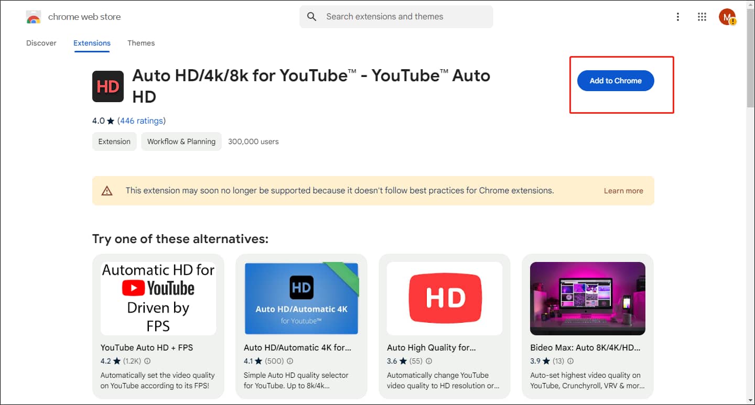
Task: Click the Chrome Web Store logo
Action: pos(34,17)
